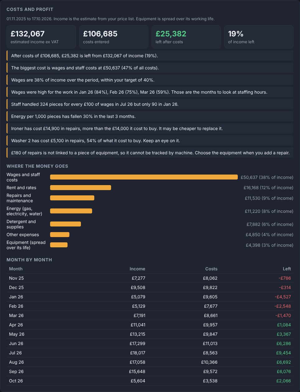
Task: Click the Dec 25 income value £9,508
Action: pos(138,287)
